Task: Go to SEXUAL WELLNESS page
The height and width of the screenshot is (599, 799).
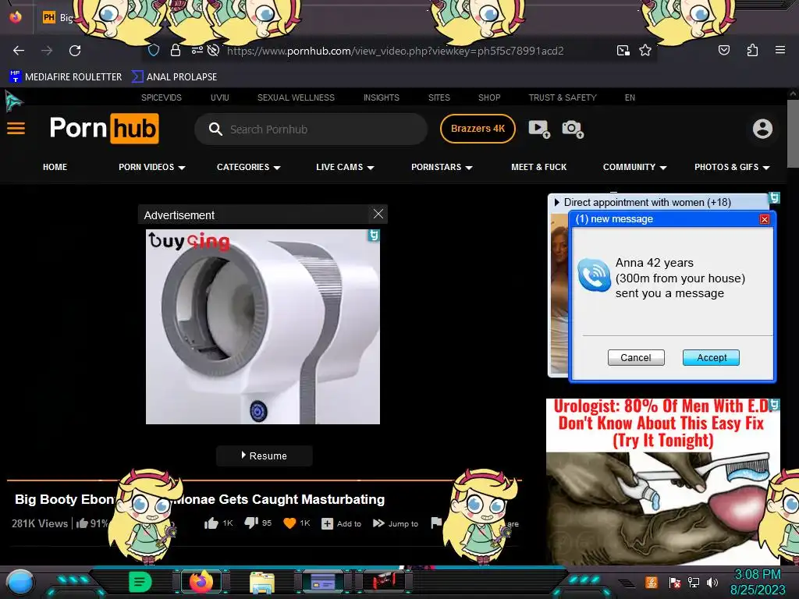Action: point(296,97)
